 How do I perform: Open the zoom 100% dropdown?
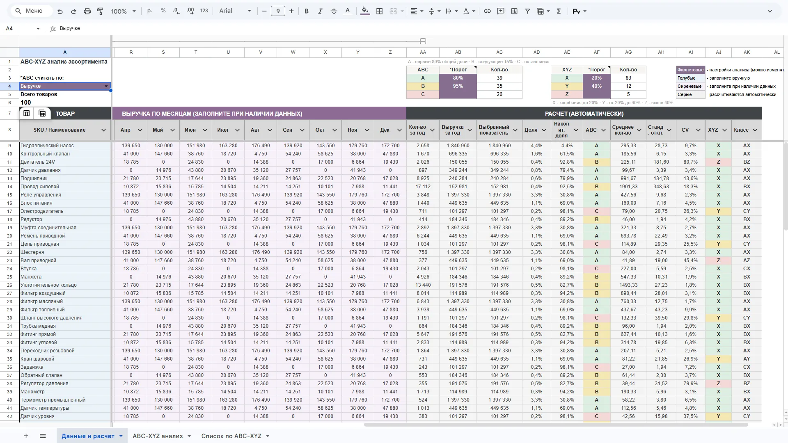point(123,11)
